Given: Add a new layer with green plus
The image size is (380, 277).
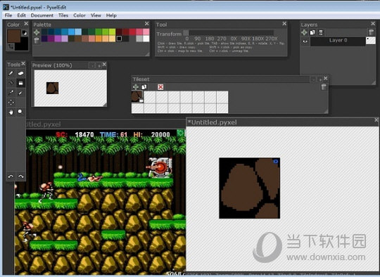Looking at the screenshot, I should (x=305, y=32).
